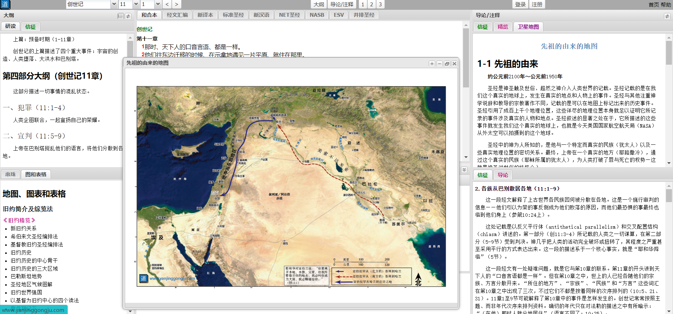
Task: Open the 巴勒斯坦地势 link
Action: tap(26, 277)
